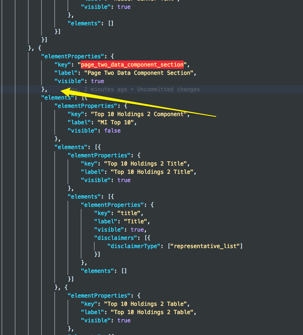Image resolution: width=303 pixels, height=335 pixels.
Task: Click the "disclaimers" property name
Action: tap(115, 238)
